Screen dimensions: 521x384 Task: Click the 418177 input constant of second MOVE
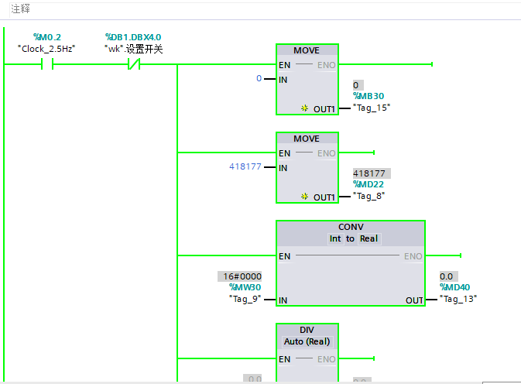point(245,167)
